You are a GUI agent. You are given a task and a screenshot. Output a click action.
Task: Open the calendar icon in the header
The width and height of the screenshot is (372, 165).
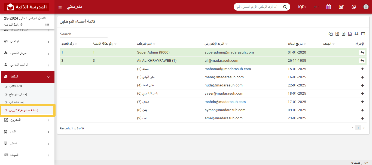329,7
